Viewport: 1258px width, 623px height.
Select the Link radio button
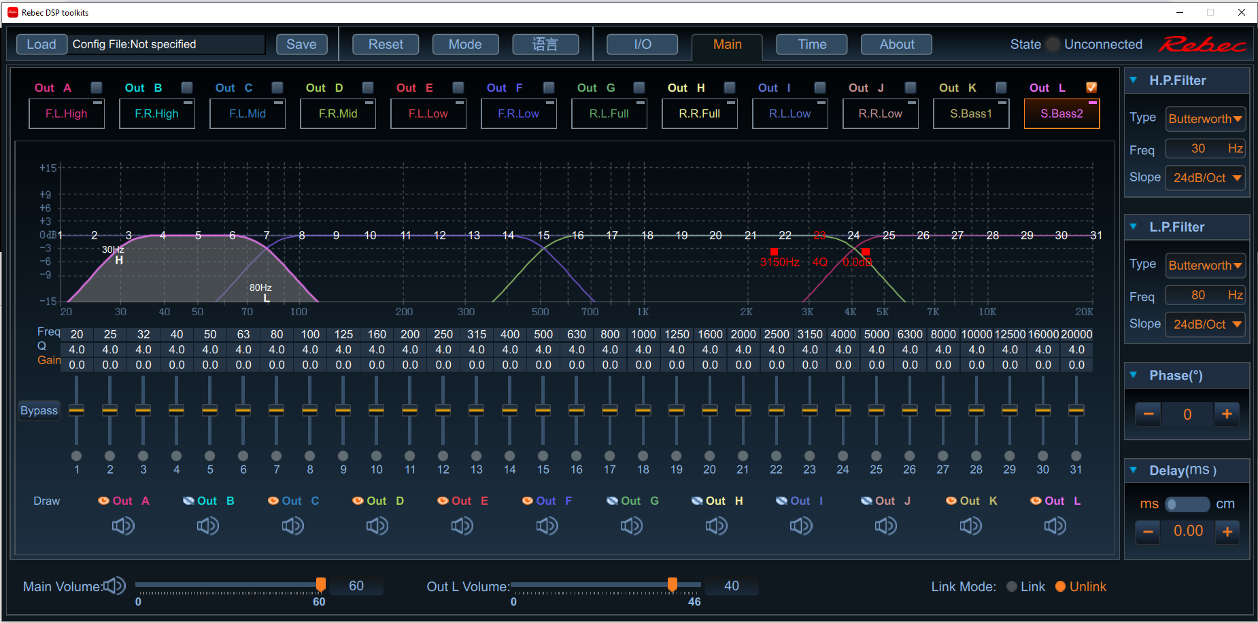(x=1012, y=586)
